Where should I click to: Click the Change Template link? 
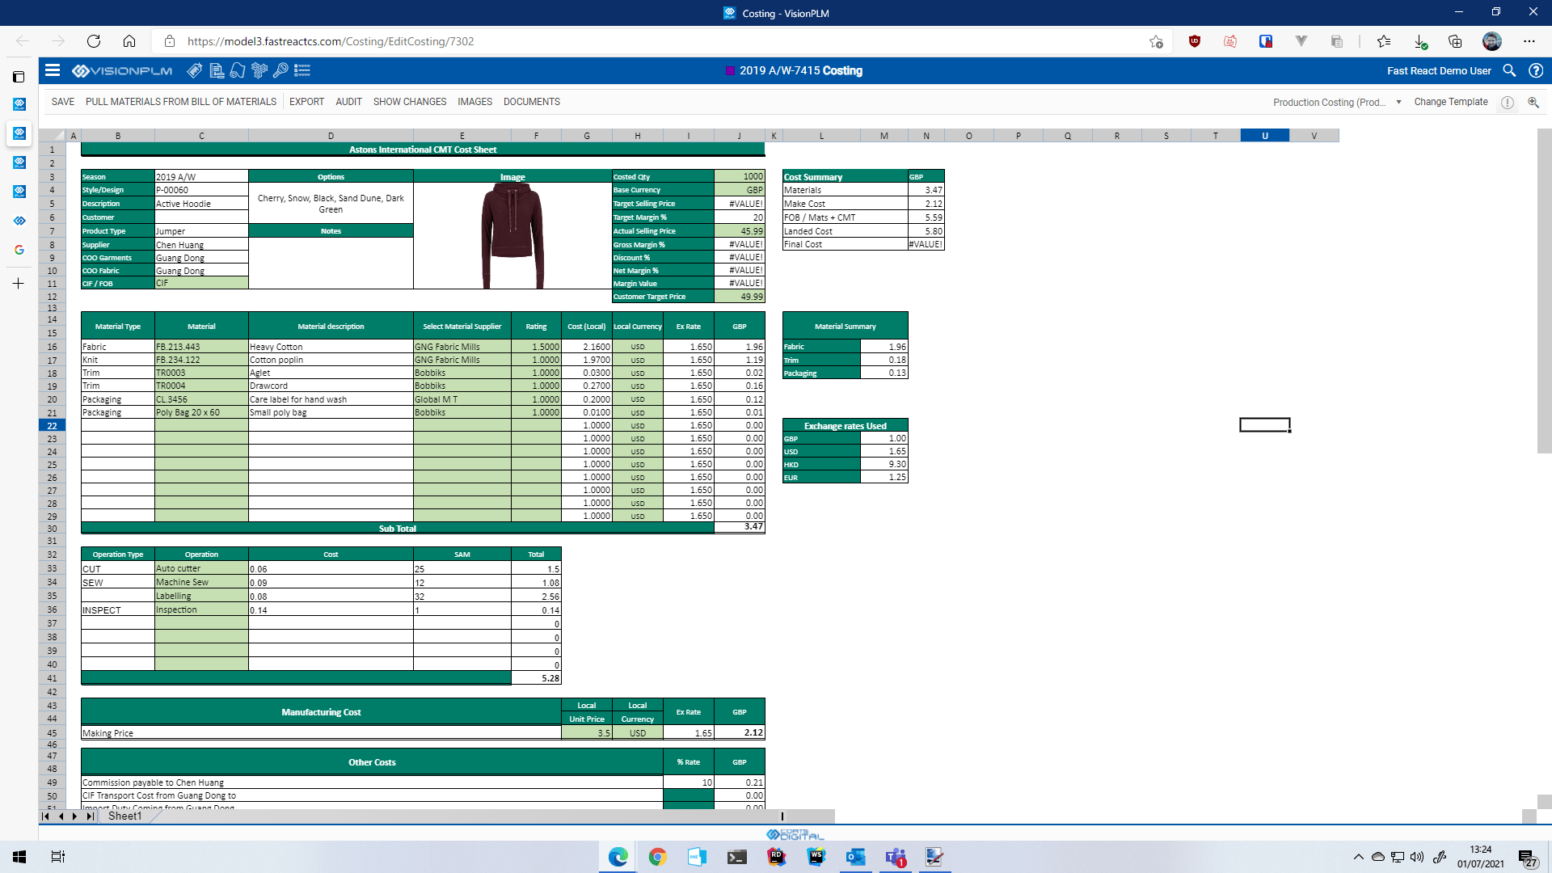[x=1450, y=102]
